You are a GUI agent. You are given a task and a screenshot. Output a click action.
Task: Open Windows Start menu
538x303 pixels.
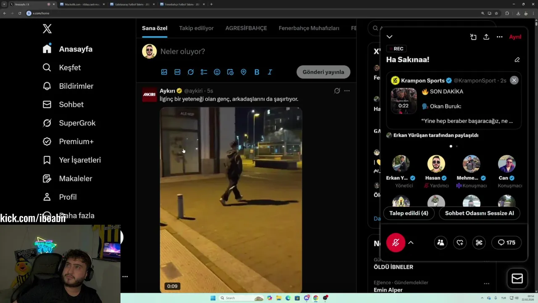pos(213,298)
